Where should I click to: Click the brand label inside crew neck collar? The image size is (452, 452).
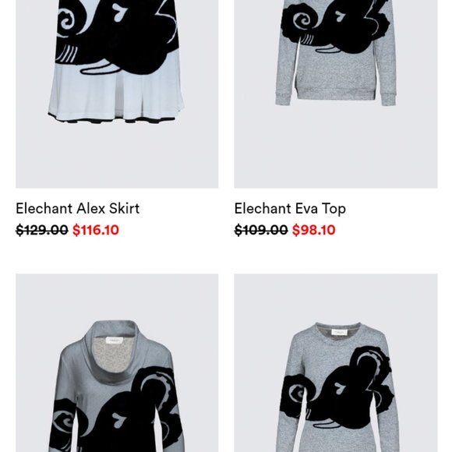[x=340, y=332]
